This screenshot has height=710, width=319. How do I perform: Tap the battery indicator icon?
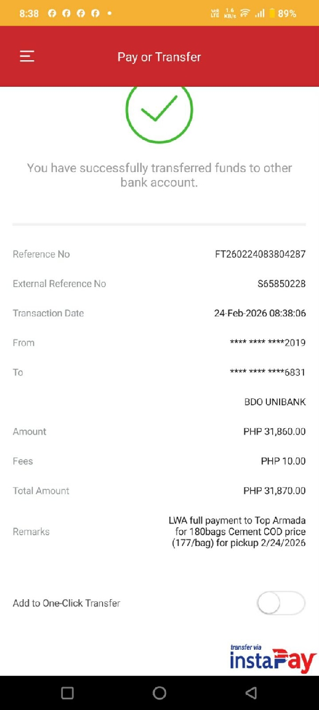tap(272, 13)
